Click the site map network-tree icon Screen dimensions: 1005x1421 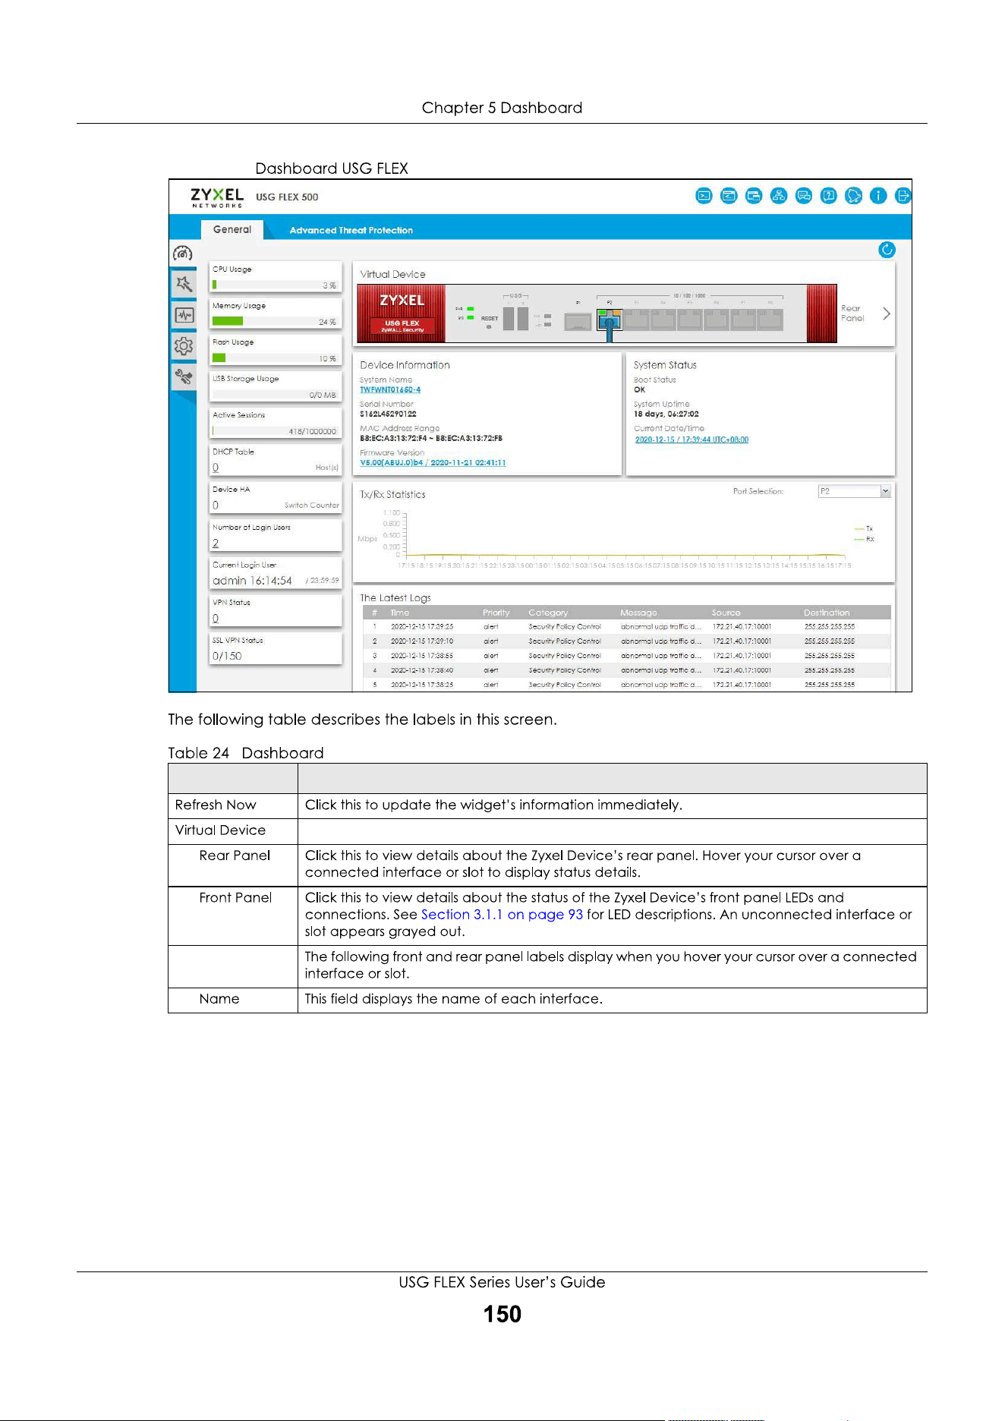click(779, 196)
